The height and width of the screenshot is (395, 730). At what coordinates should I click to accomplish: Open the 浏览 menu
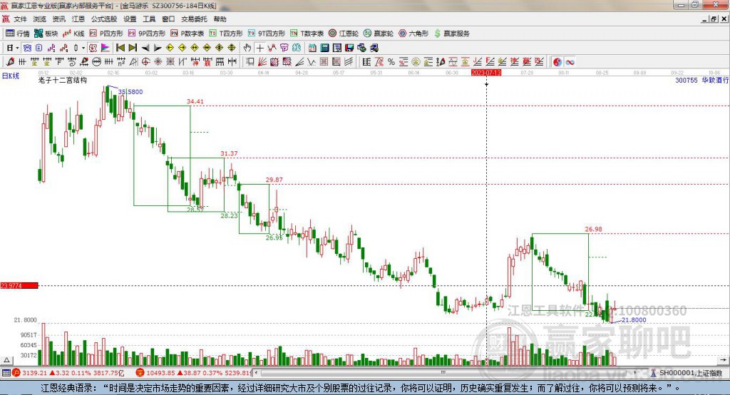(40, 19)
